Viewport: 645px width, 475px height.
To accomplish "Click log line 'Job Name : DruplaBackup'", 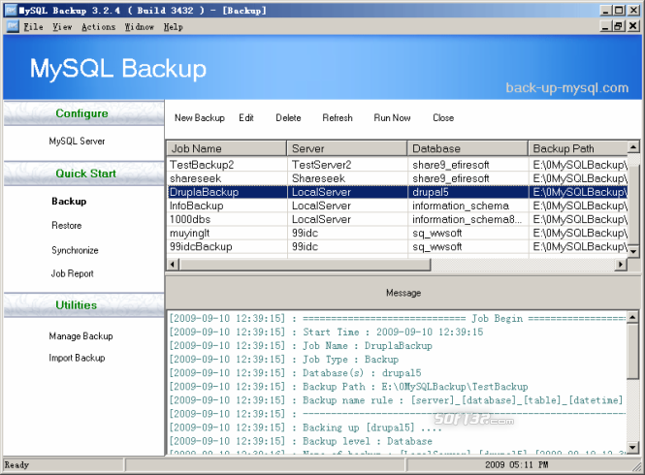I will click(301, 345).
